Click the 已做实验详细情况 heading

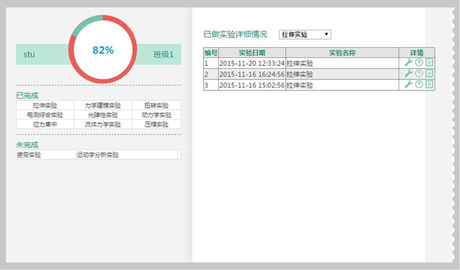(x=236, y=34)
